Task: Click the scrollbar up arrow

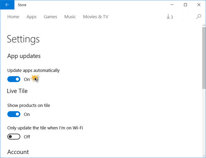Action: pyautogui.click(x=204, y=25)
